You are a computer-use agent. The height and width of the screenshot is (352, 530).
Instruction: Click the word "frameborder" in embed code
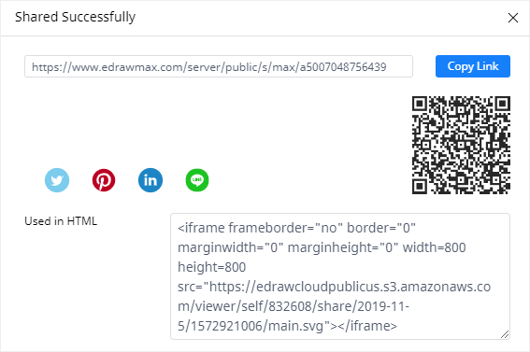266,228
